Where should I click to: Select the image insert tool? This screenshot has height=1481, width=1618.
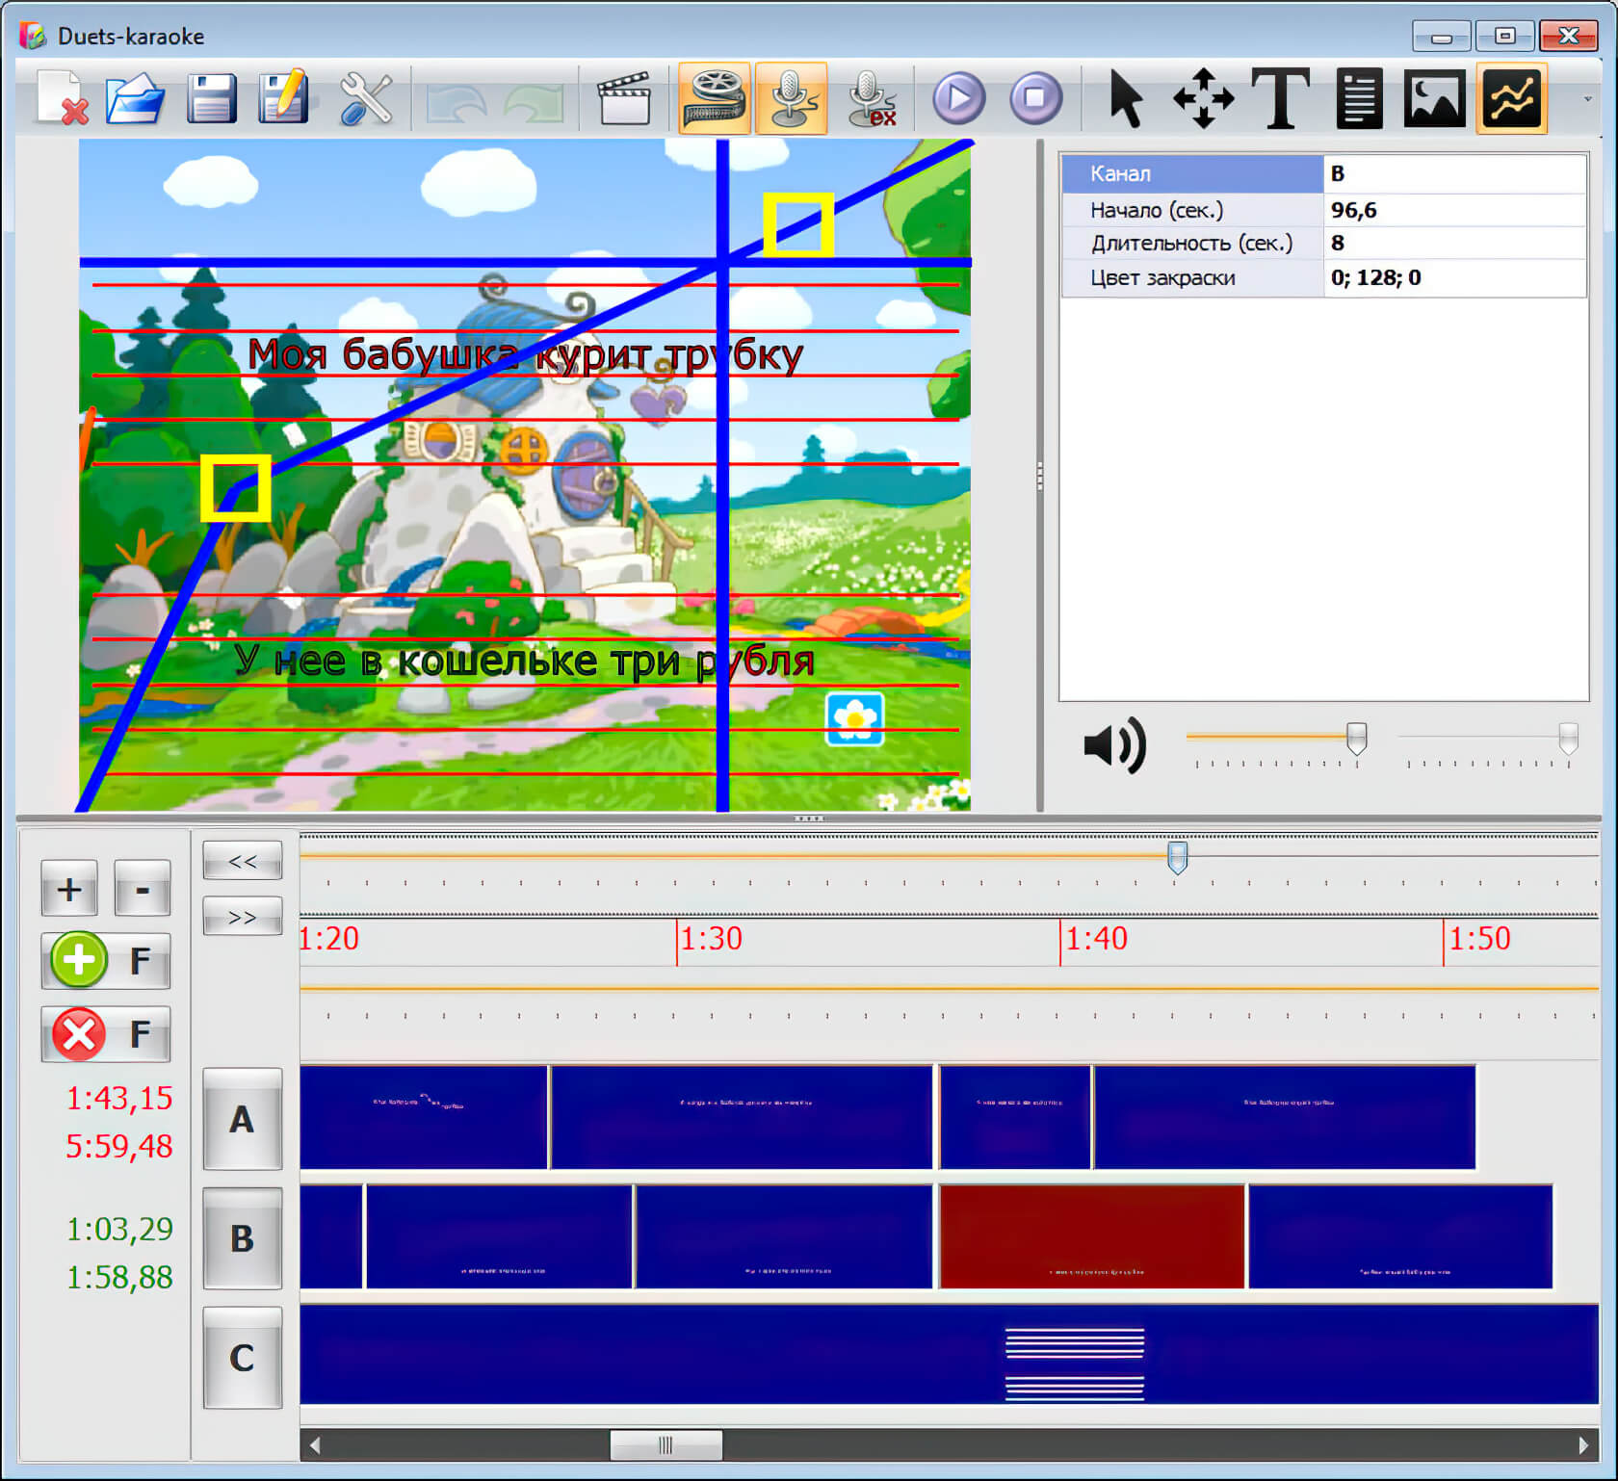tap(1434, 98)
